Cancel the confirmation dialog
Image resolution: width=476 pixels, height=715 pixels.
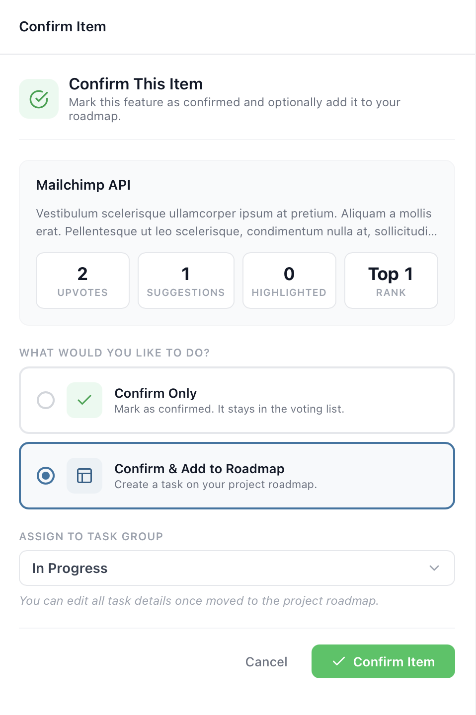[266, 661]
